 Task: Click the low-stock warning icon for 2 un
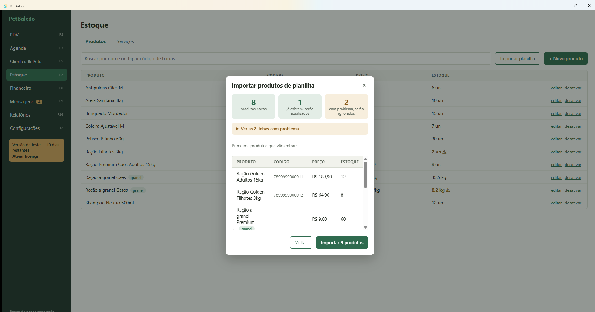coord(444,152)
